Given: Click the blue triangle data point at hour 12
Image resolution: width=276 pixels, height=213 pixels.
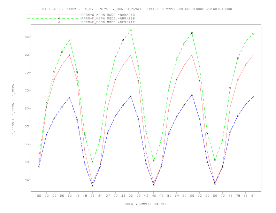Looking at the screenshot, I should click(x=70, y=97).
